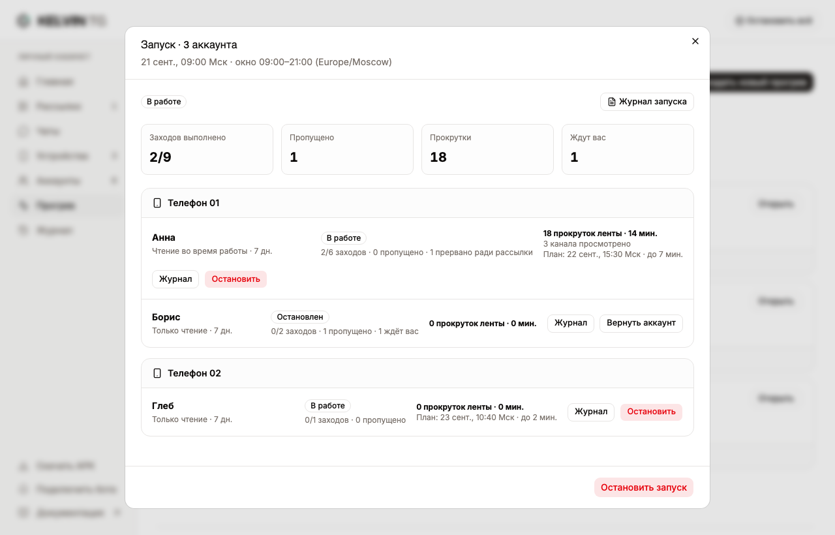Open Журнал запуска log

pyautogui.click(x=647, y=102)
